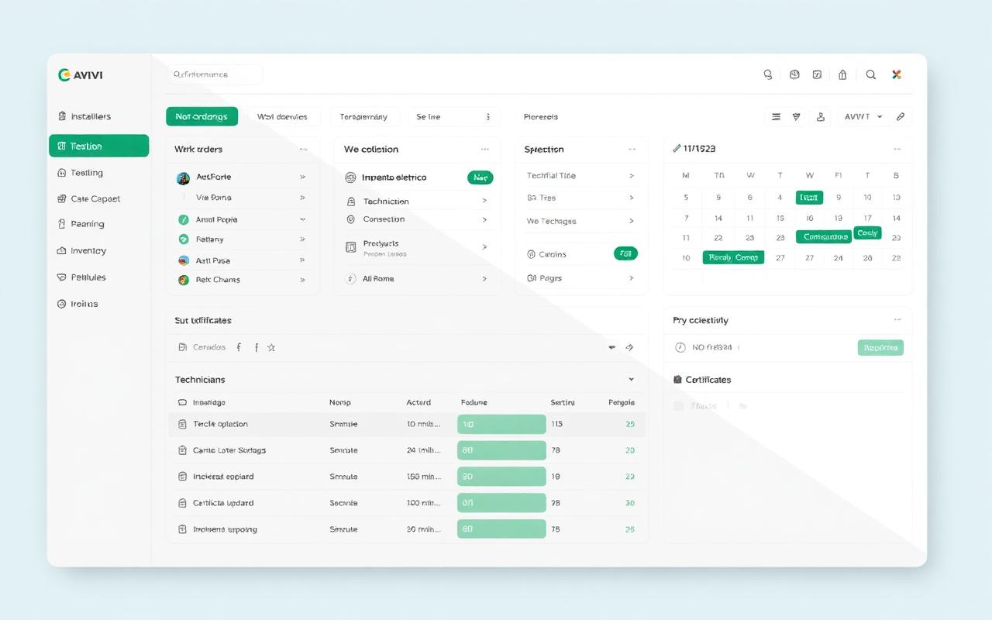Toggle the green switch next to Imprento eletrico
This screenshot has width=992, height=620.
click(480, 177)
